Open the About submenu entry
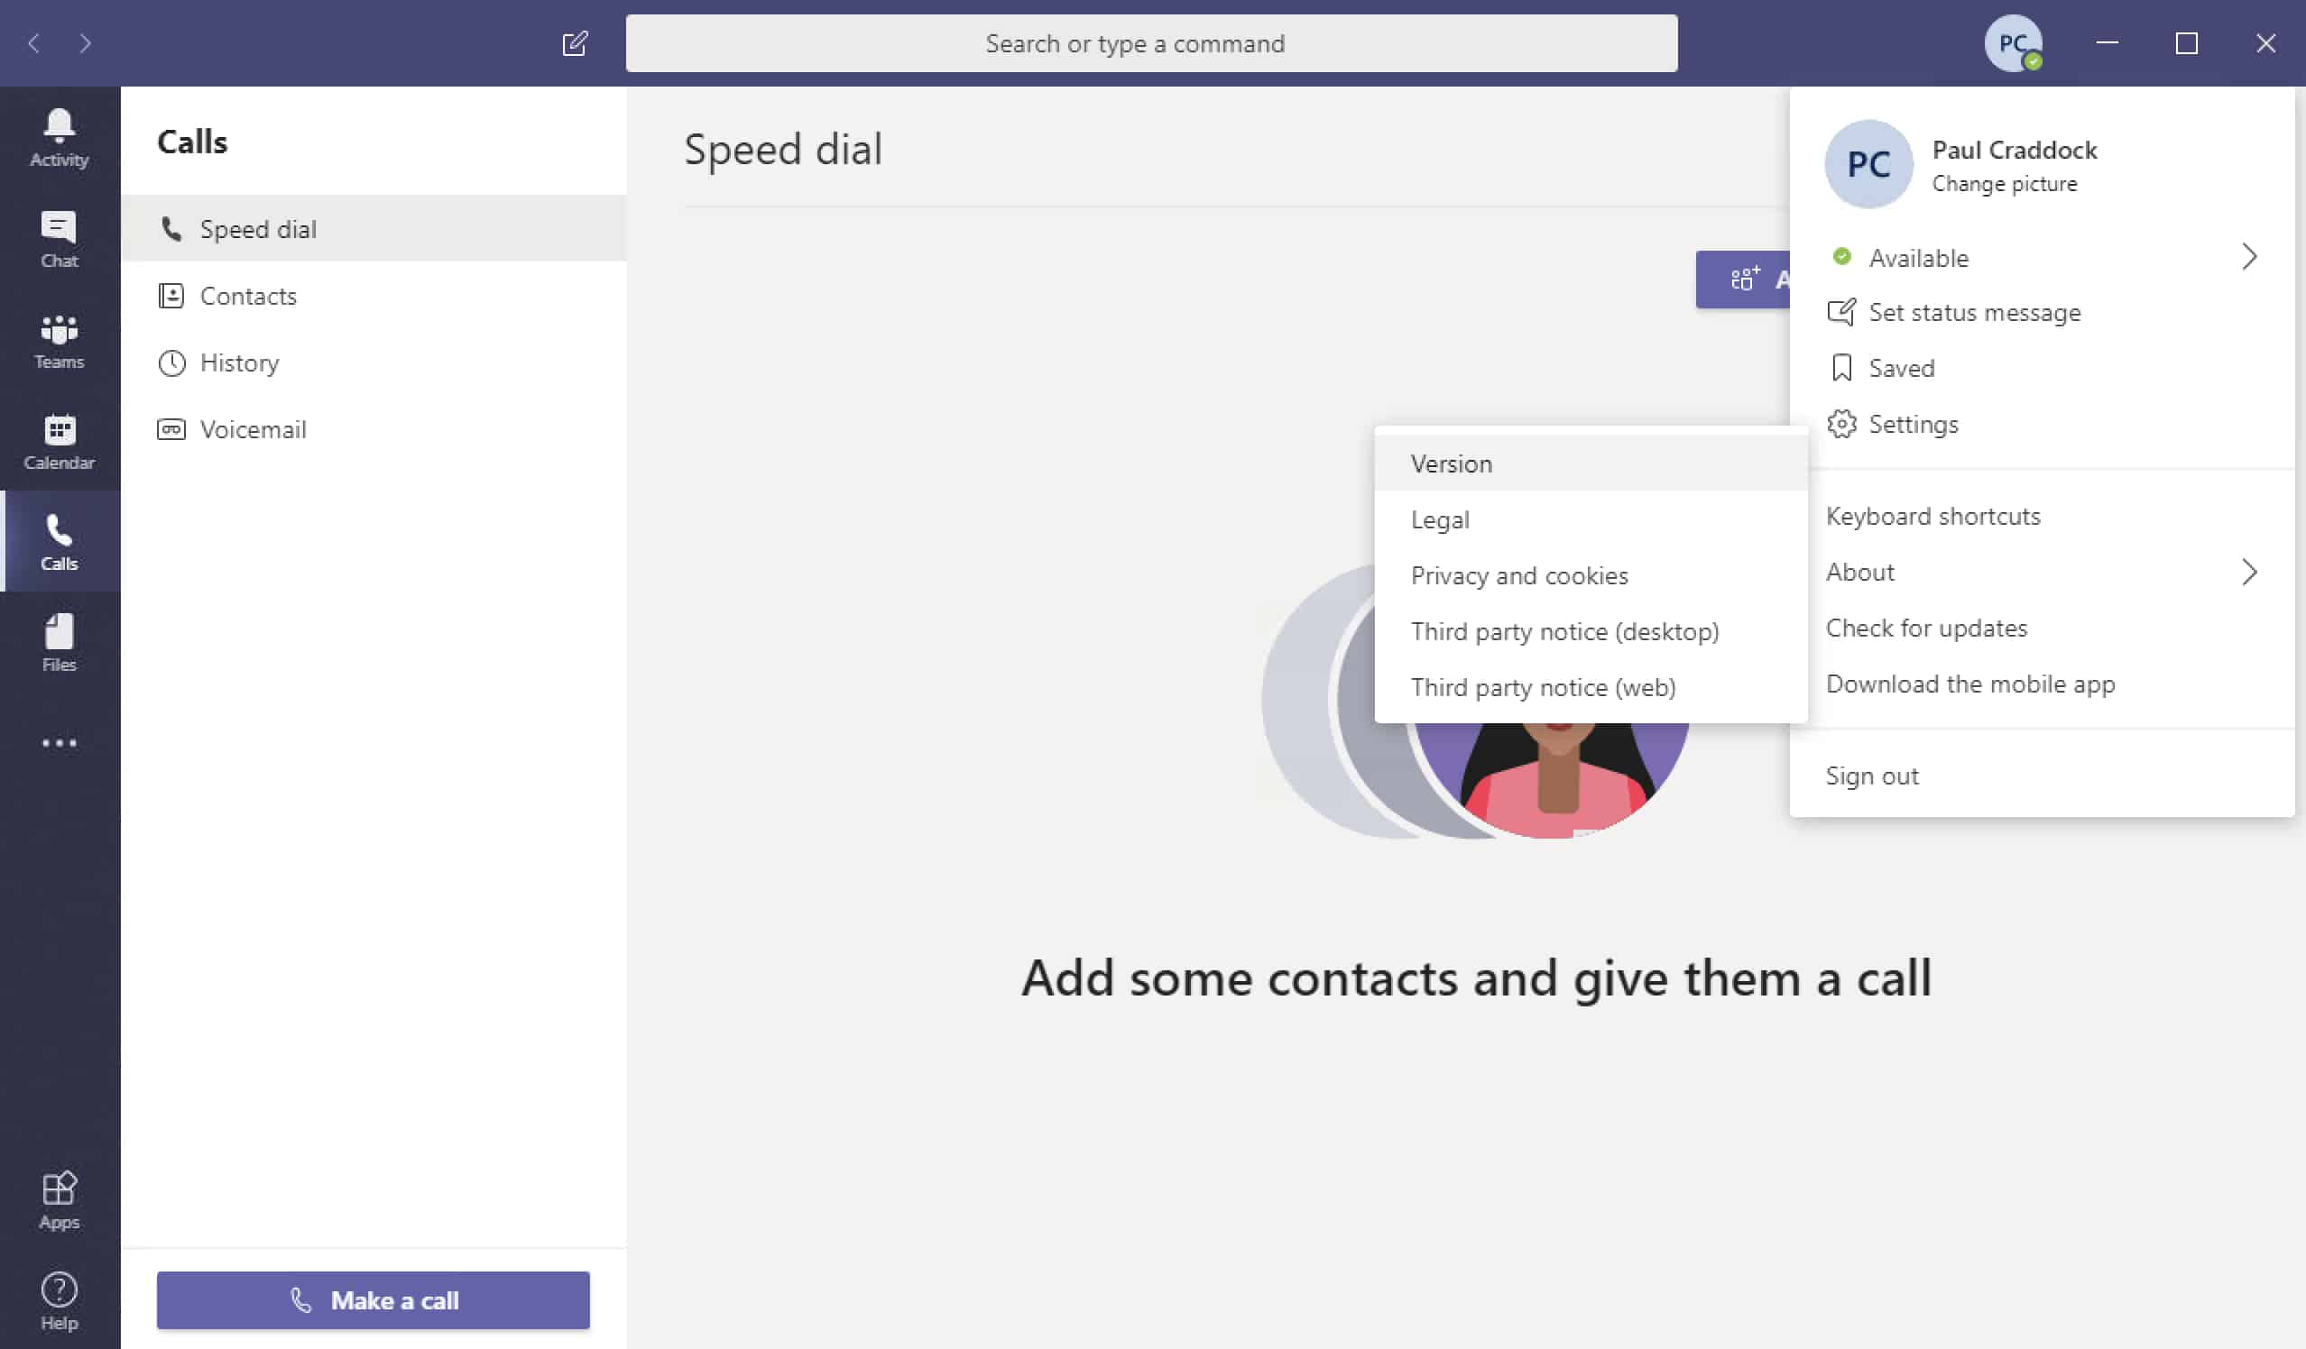Screen dimensions: 2306x1349 2043,573
